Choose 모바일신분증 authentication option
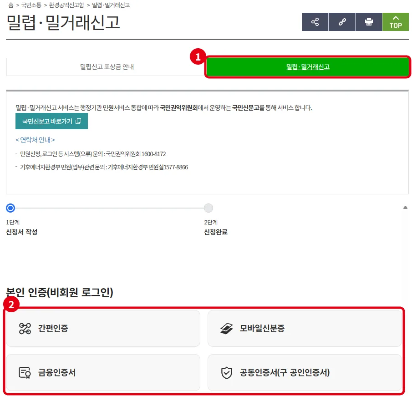The image size is (412, 396). tap(305, 329)
